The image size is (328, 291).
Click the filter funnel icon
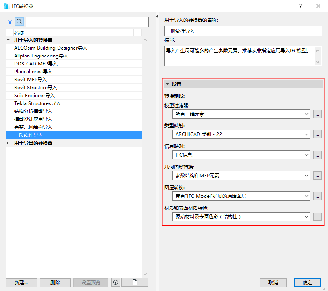[x=10, y=21]
